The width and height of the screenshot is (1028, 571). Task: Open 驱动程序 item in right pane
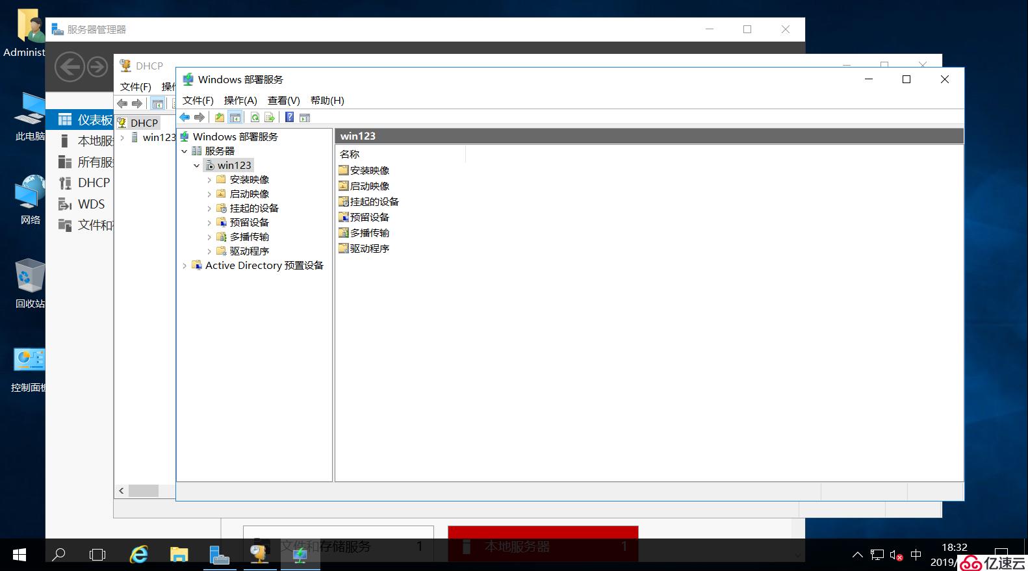point(364,248)
